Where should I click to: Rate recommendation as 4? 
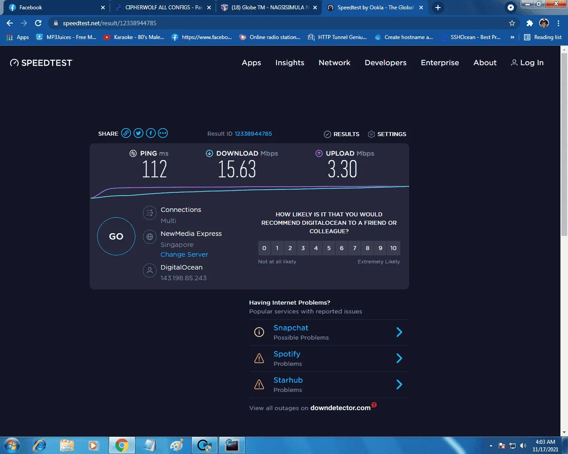(316, 248)
